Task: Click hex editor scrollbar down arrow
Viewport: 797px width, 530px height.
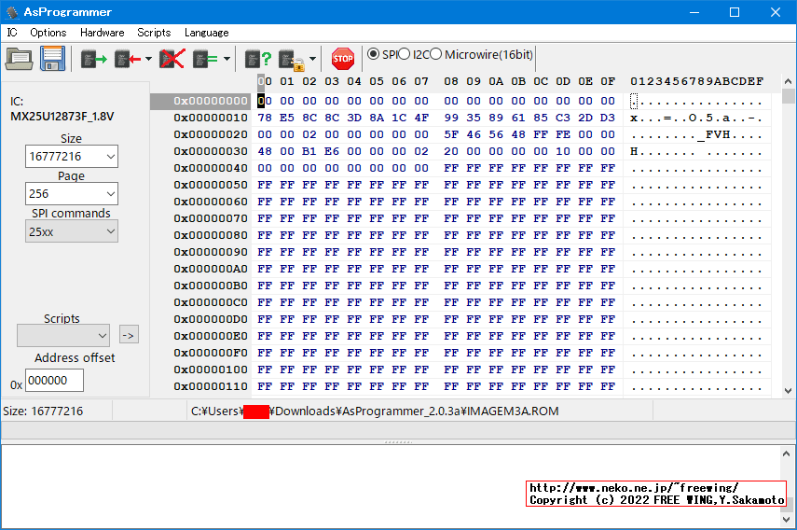Action: point(788,391)
